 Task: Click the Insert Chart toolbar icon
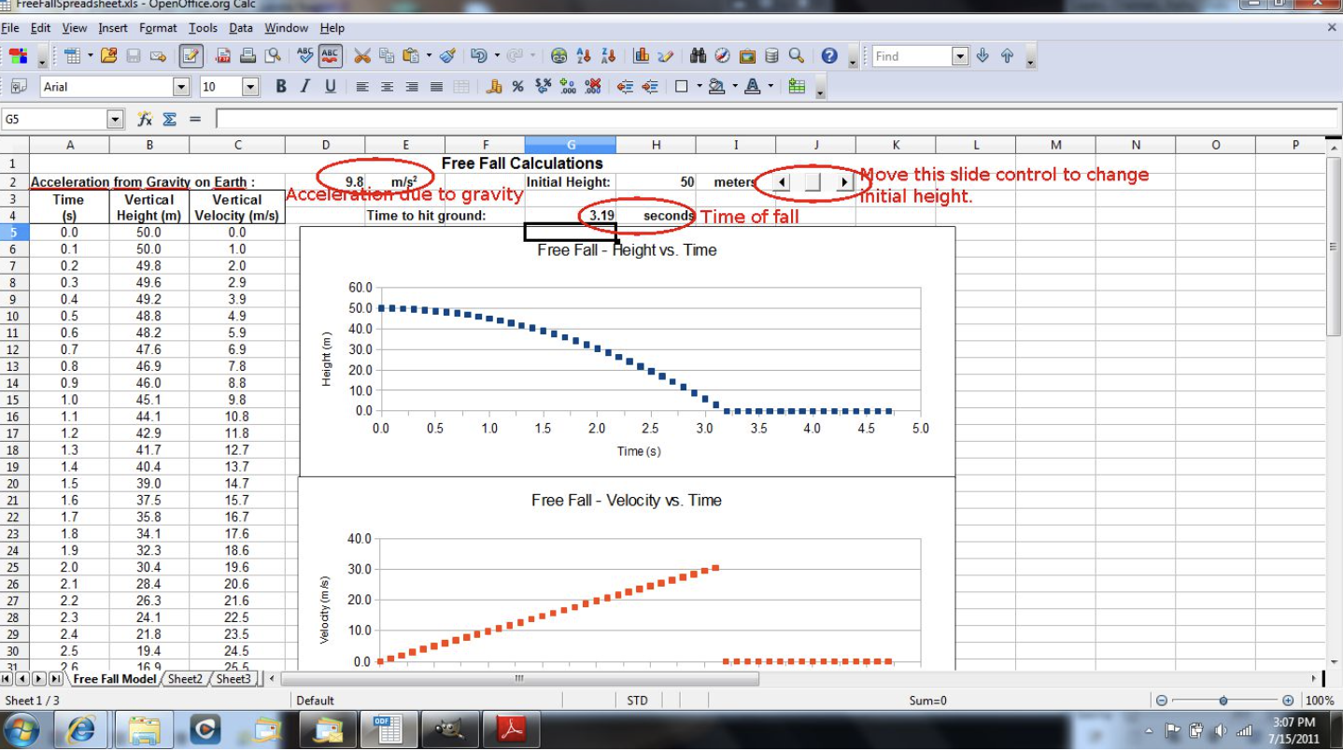(643, 56)
